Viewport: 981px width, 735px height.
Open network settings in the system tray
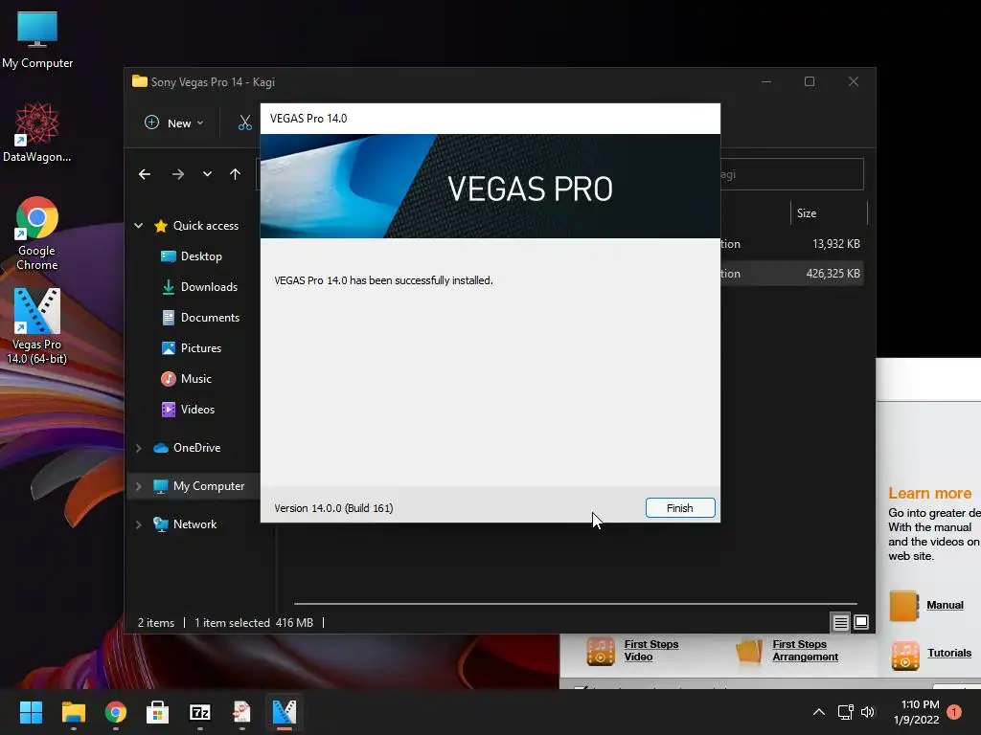845,712
